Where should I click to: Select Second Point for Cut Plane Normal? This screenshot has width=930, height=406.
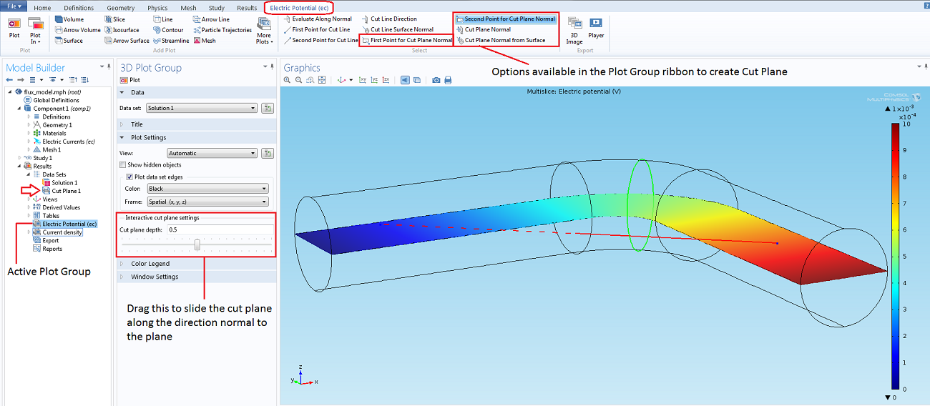point(506,19)
